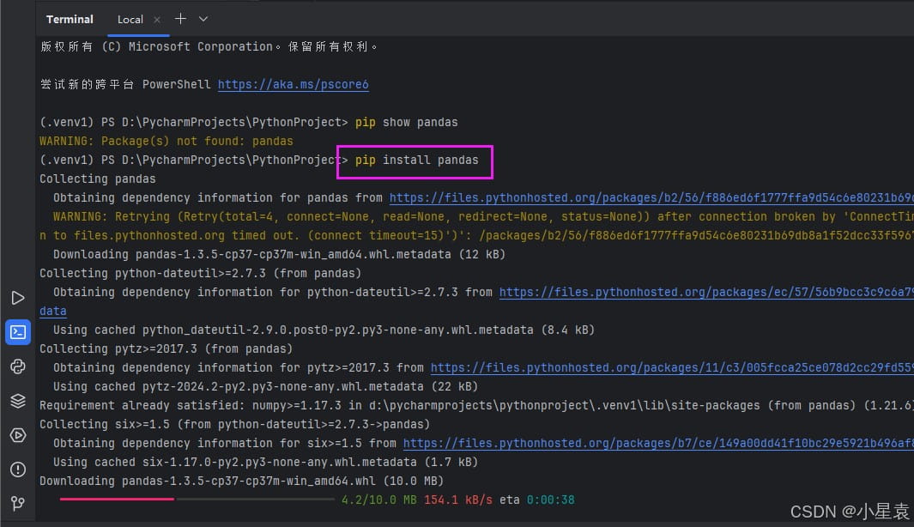Open the Problems tool window
Image resolution: width=914 pixels, height=527 pixels.
[18, 469]
